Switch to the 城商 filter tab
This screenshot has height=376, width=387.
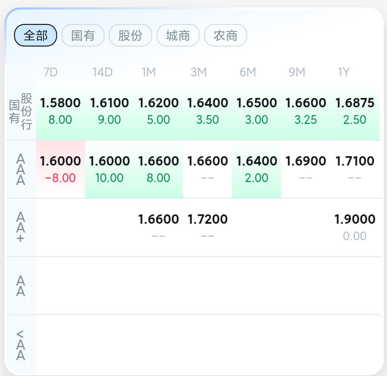(x=178, y=35)
